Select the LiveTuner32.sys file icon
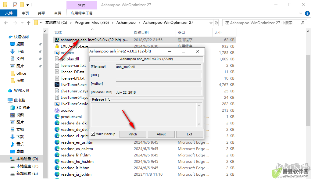The image size is (311, 179). click(57, 91)
